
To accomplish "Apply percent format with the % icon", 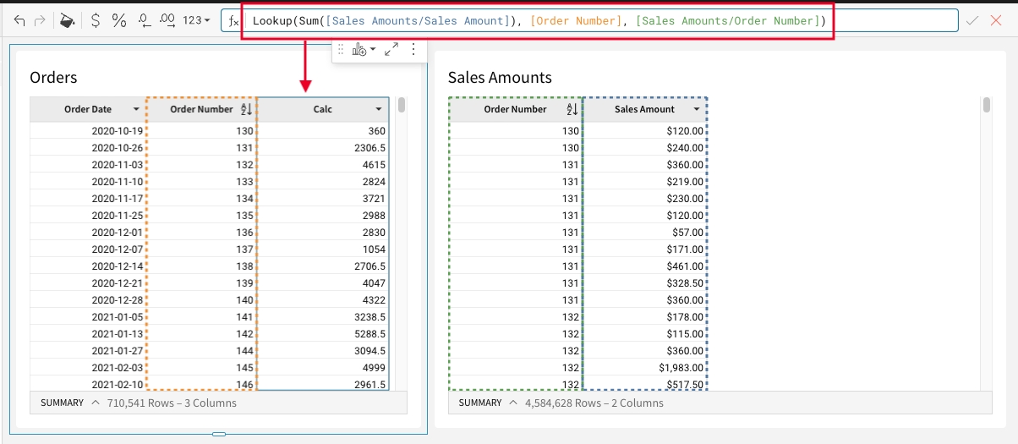I will pyautogui.click(x=119, y=20).
